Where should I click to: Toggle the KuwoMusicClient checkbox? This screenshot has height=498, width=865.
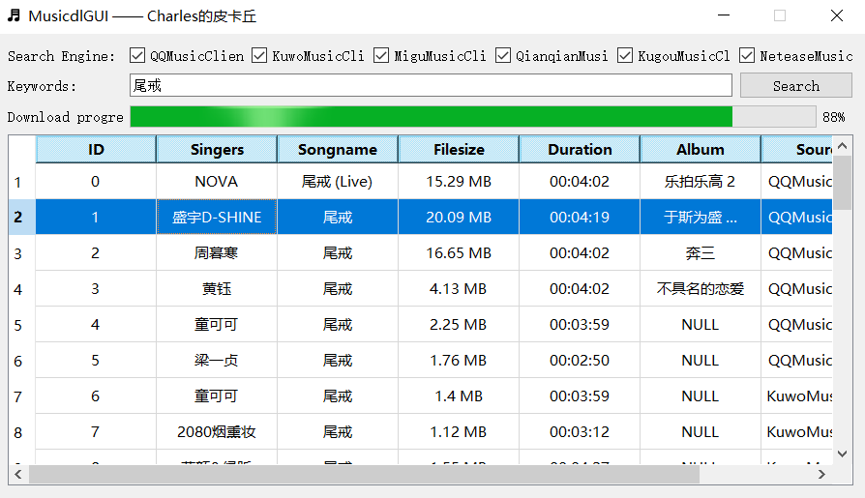point(259,56)
